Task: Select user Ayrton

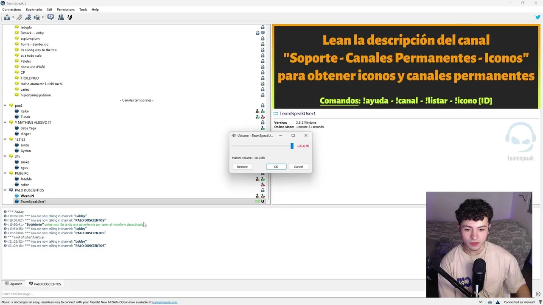Action: [25, 151]
